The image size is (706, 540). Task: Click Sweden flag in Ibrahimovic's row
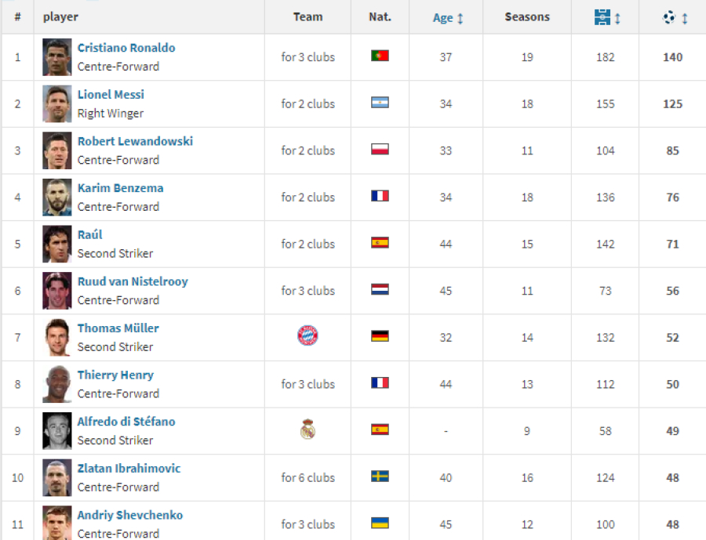tap(380, 476)
